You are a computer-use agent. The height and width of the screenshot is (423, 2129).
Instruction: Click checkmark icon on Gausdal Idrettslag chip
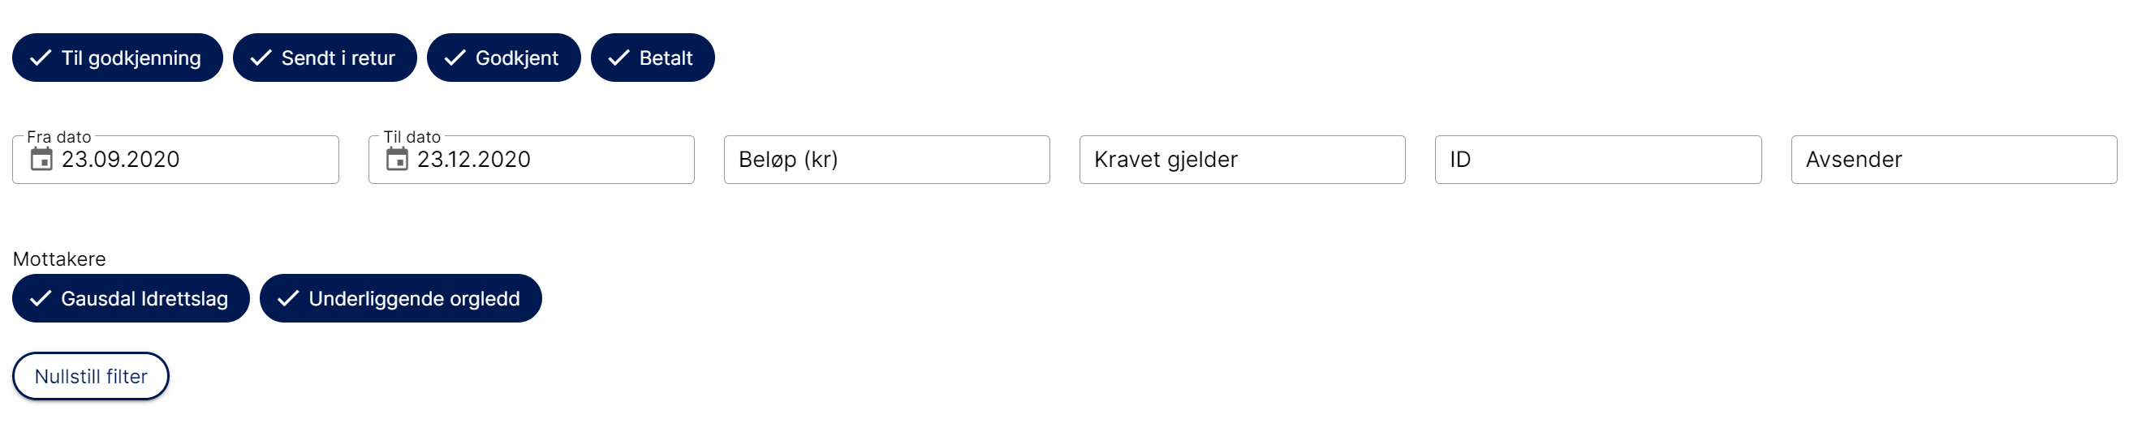(41, 298)
